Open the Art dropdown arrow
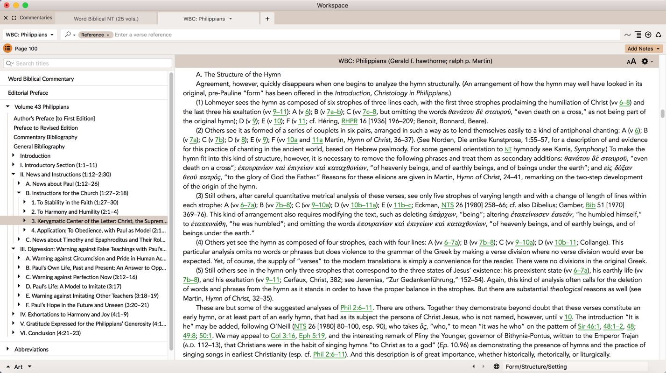Viewport: 666px width, 373px height. coord(29,366)
